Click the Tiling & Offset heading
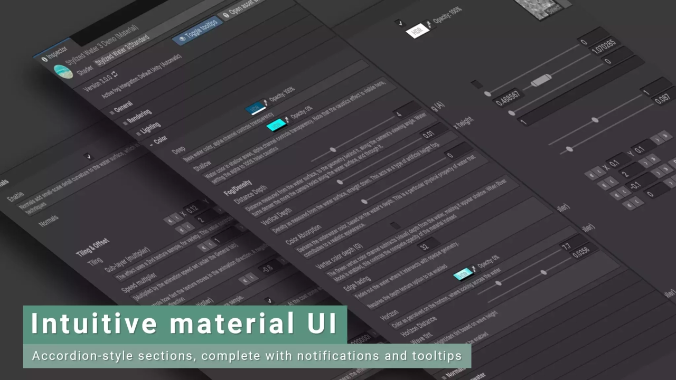676x380 pixels. click(93, 246)
